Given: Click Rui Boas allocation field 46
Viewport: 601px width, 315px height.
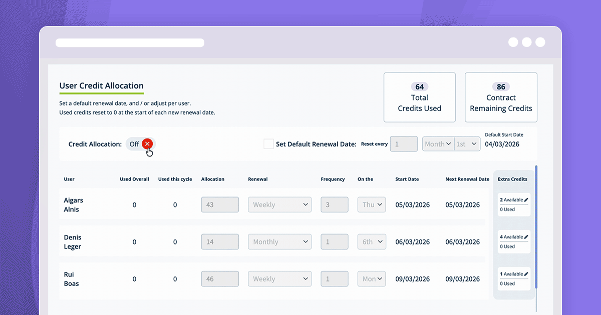Looking at the screenshot, I should coord(220,278).
